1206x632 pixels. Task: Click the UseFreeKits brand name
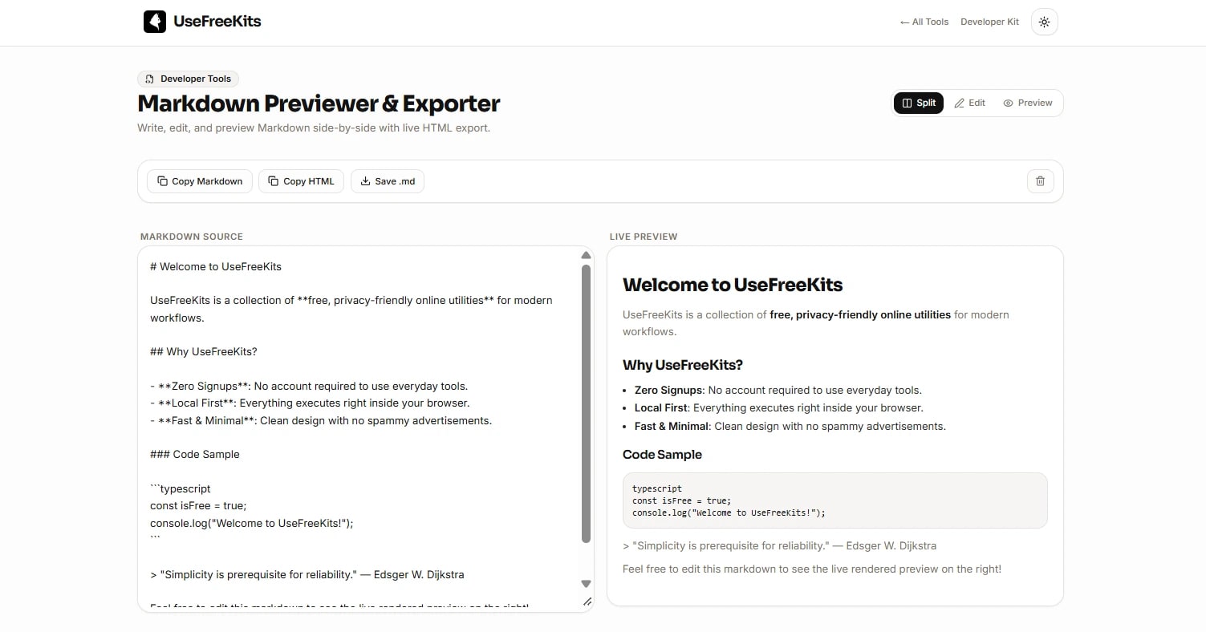217,22
